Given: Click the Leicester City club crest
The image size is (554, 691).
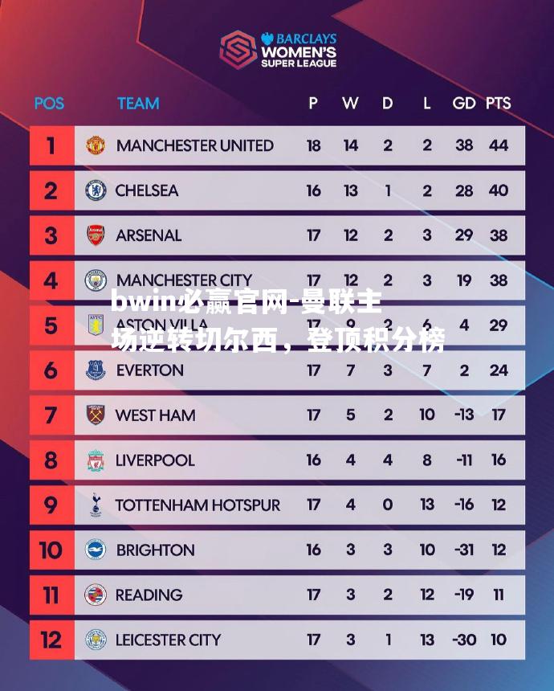Looking at the screenshot, I should point(96,640).
